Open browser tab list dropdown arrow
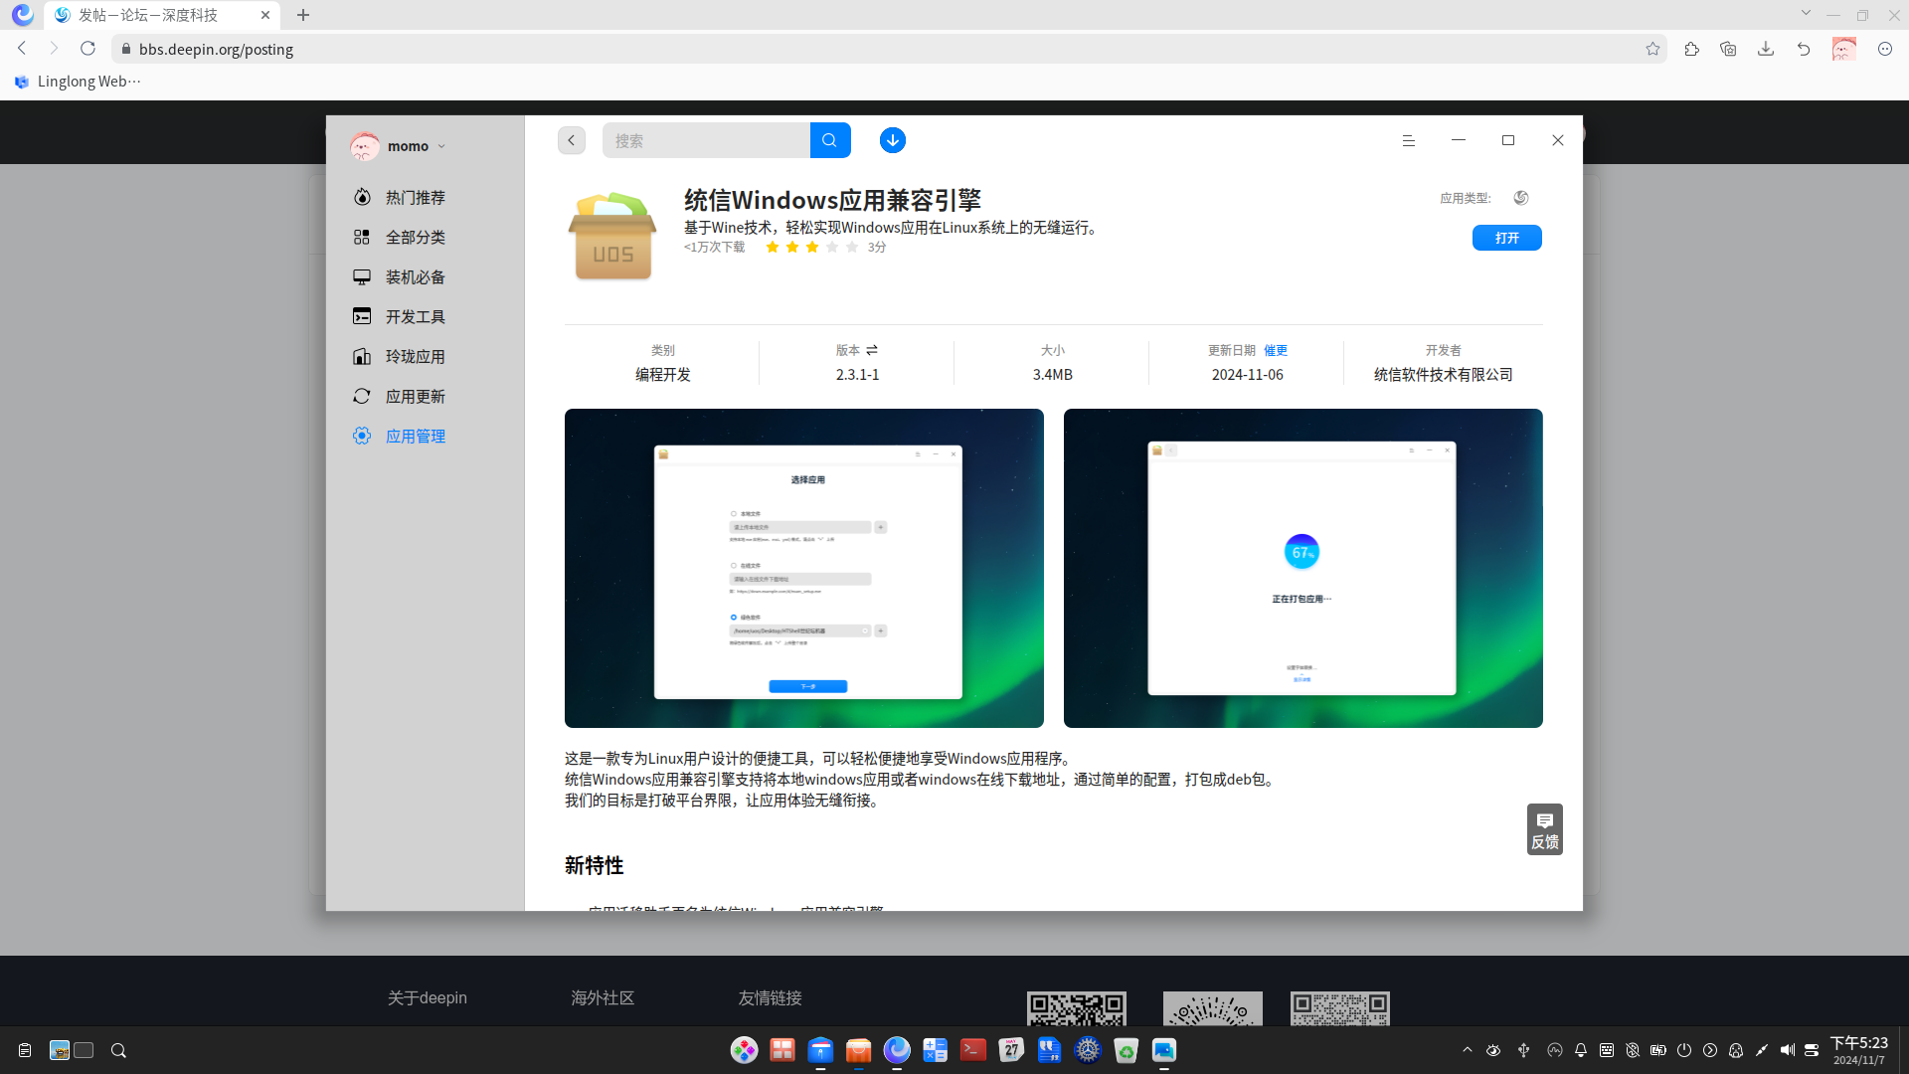Viewport: 1909px width, 1074px height. [x=1806, y=13]
